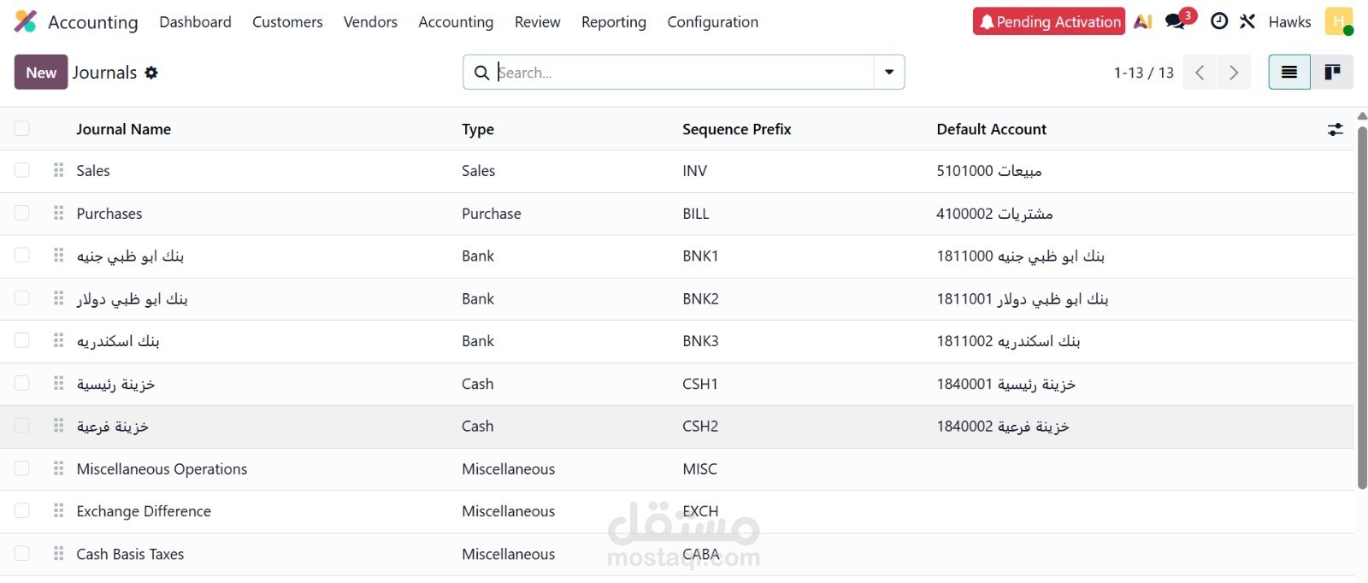Image resolution: width=1368 pixels, height=583 pixels.
Task: Click the Purchase type cell
Action: pyautogui.click(x=492, y=214)
